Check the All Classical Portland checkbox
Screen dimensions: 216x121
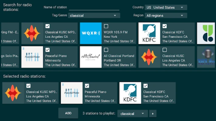(106, 50)
